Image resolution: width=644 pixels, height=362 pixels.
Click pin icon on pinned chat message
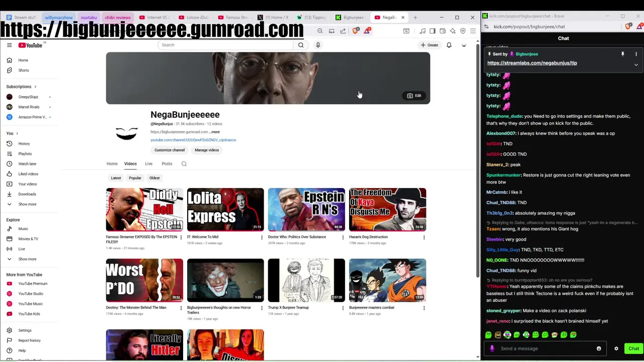pos(622,54)
